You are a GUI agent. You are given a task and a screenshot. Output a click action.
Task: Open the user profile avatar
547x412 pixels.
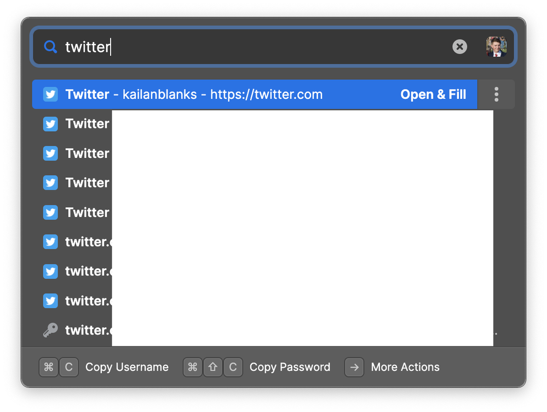497,46
